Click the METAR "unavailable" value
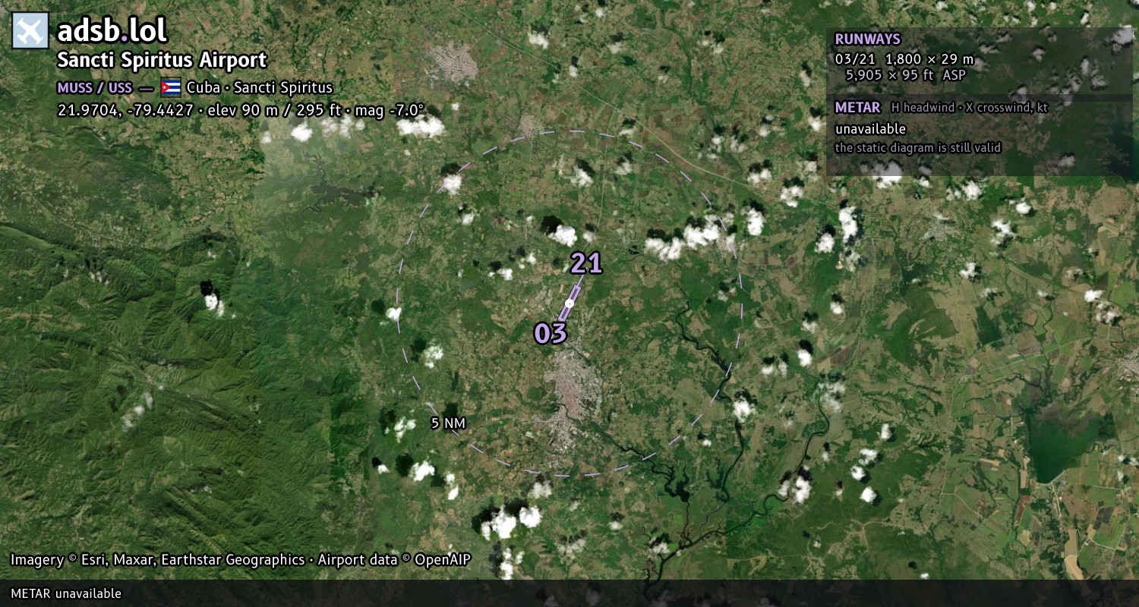Viewport: 1139px width, 607px height. [x=870, y=129]
